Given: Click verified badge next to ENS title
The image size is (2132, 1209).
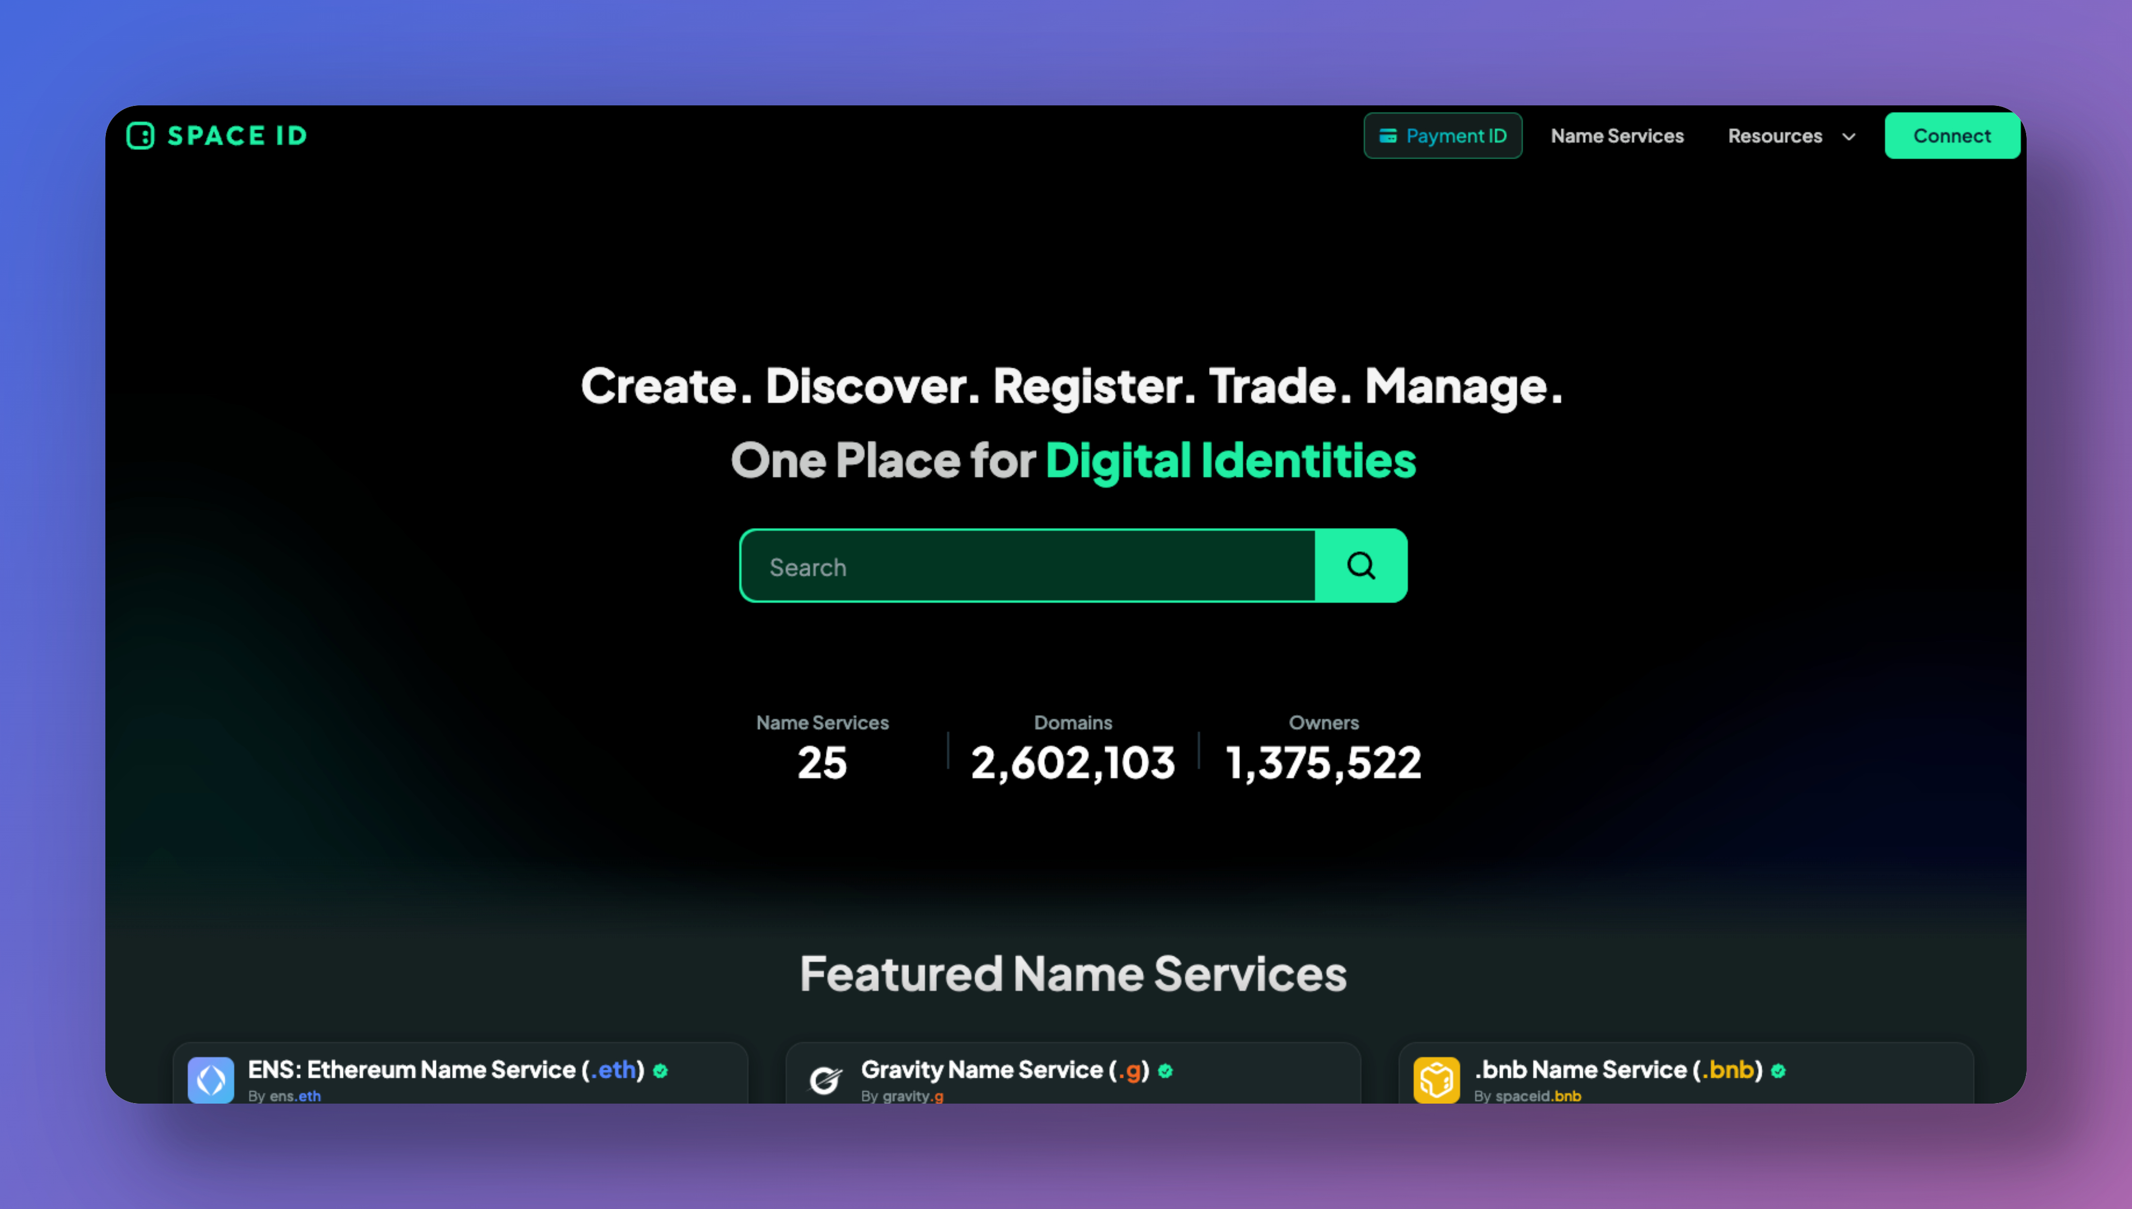Looking at the screenshot, I should click(661, 1071).
